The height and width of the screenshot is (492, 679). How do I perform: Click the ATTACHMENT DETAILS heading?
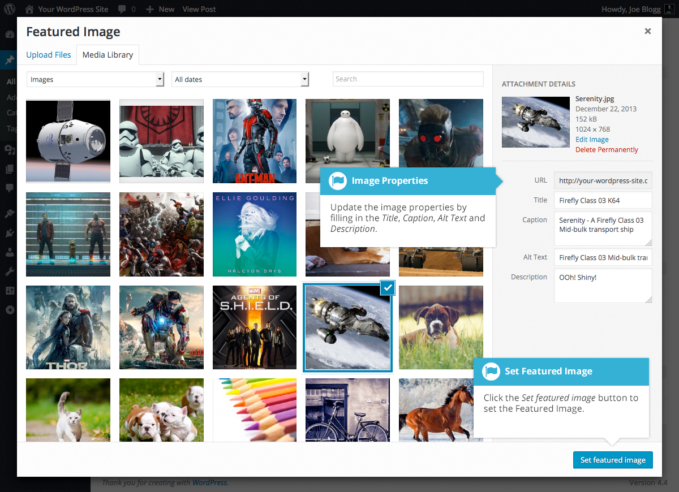(x=539, y=84)
